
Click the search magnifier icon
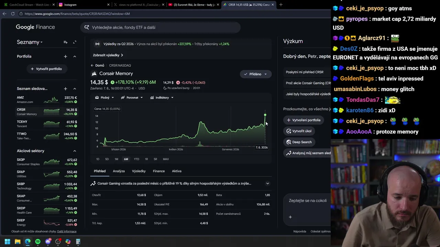[x=87, y=27]
